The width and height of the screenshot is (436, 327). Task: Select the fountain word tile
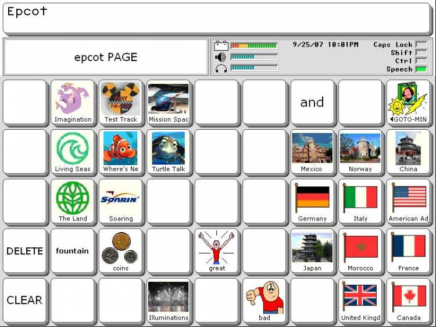[73, 251]
